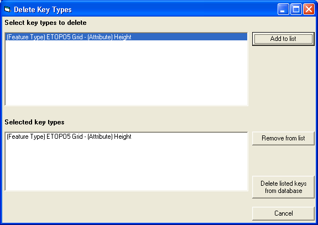Viewport: 318px width, 225px height.
Task: Click Delete listed keys from database
Action: (x=283, y=187)
